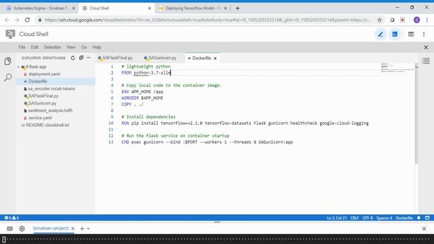
Task: Click the code minimap preview
Action: point(397,68)
